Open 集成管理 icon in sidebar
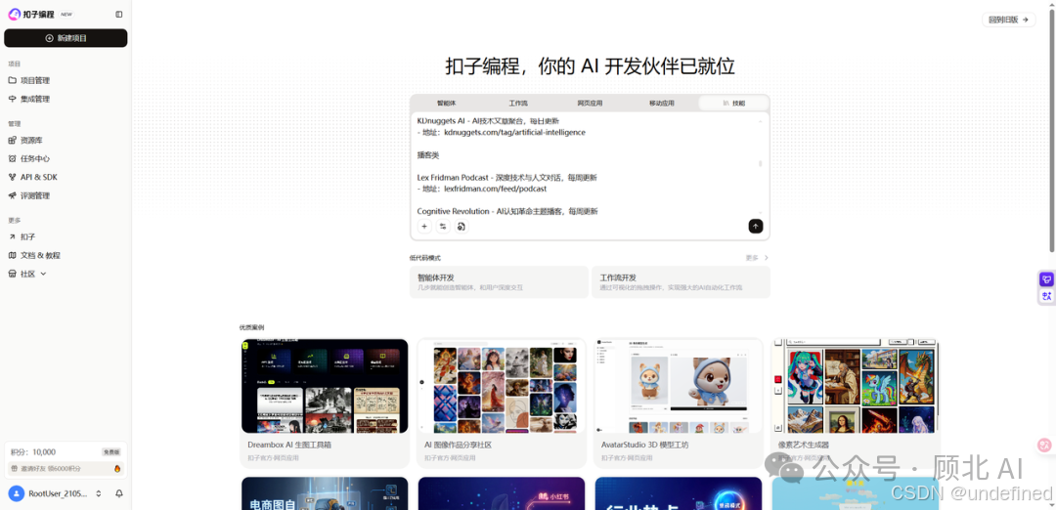1056x510 pixels. [12, 99]
